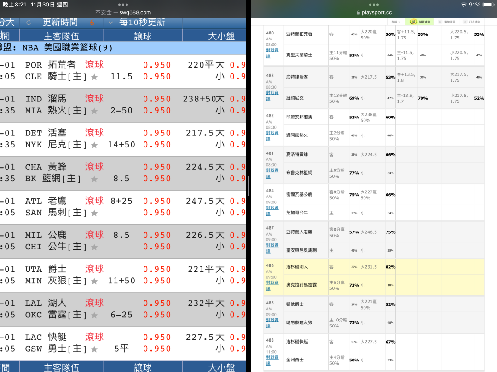Click the 247.5大 total in ATL 老鷹 row
The height and width of the screenshot is (372, 497).
(x=205, y=201)
